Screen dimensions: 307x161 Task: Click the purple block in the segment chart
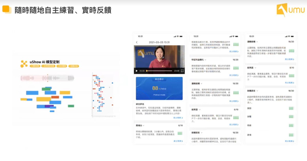point(49,106)
